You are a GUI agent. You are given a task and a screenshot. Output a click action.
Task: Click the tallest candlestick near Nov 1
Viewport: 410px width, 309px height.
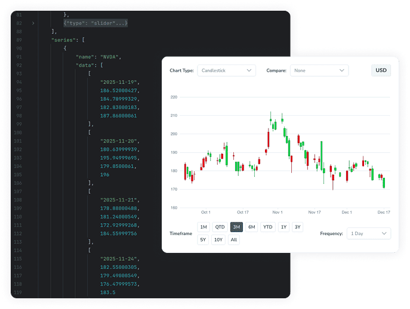[x=269, y=138]
